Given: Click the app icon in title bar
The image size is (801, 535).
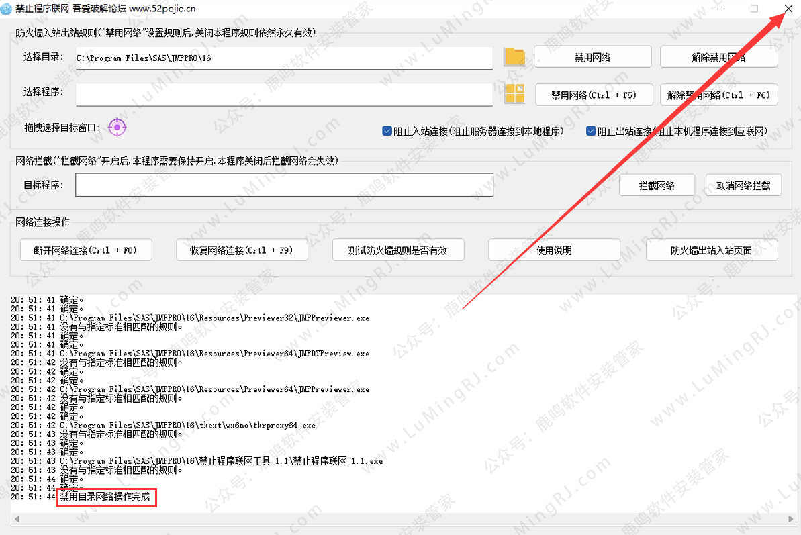Looking at the screenshot, I should pos(7,9).
